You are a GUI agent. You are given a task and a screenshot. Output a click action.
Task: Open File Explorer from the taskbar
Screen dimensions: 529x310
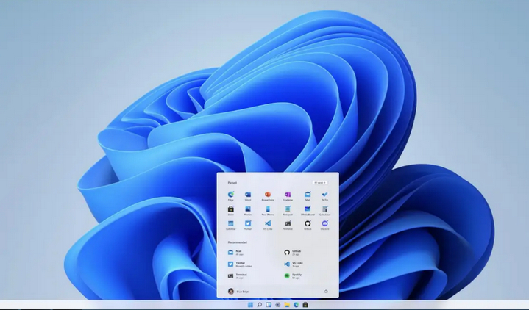[x=287, y=305]
